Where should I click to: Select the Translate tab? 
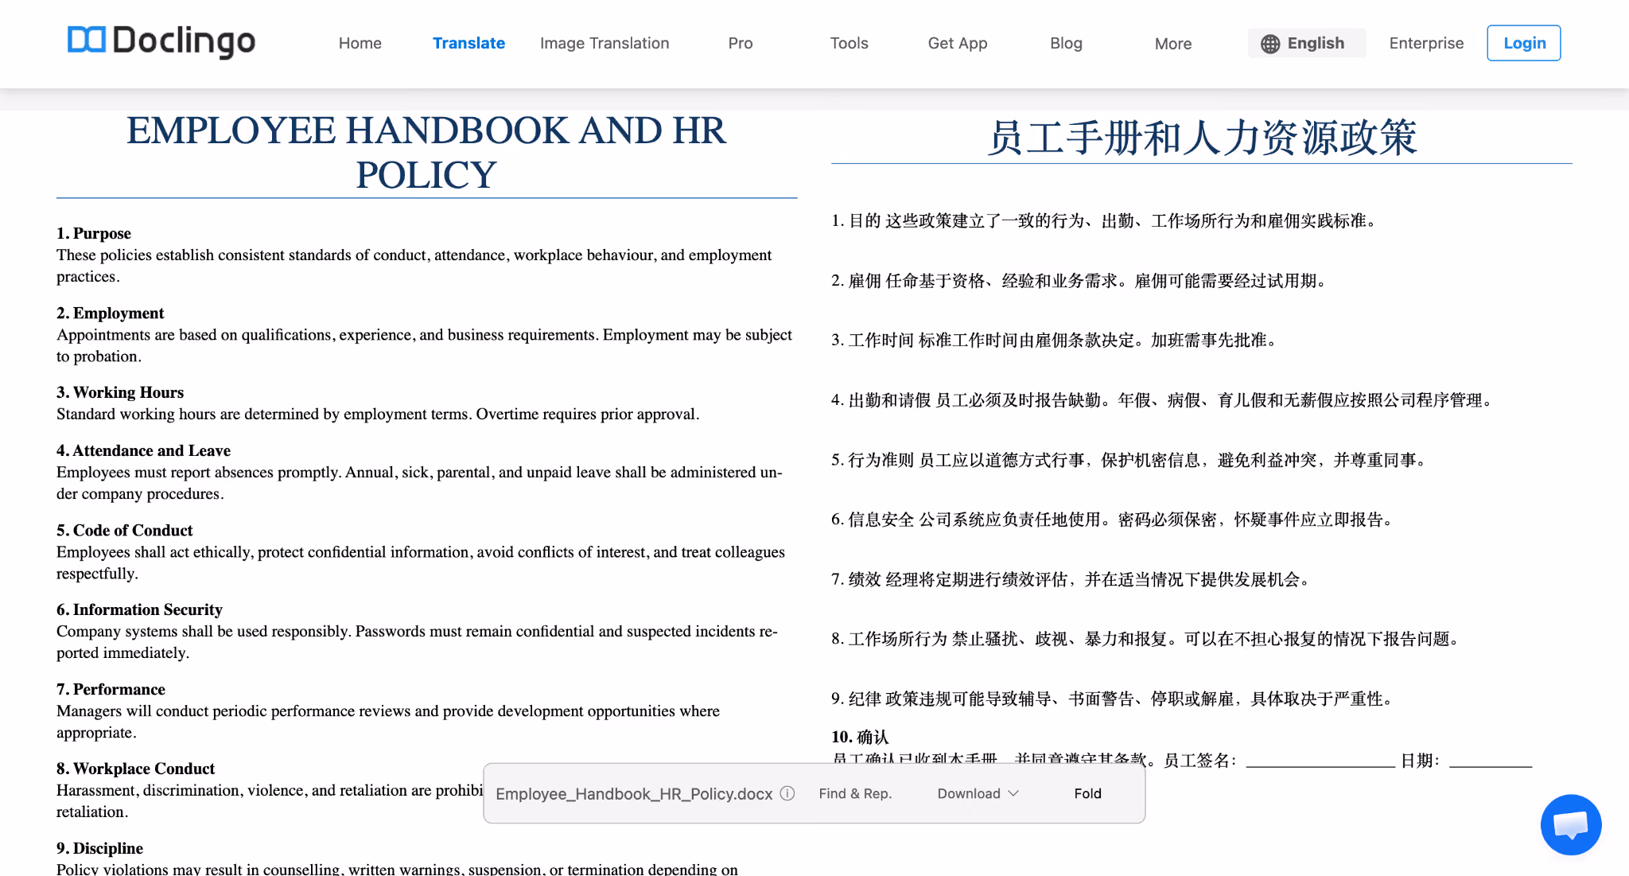[468, 43]
